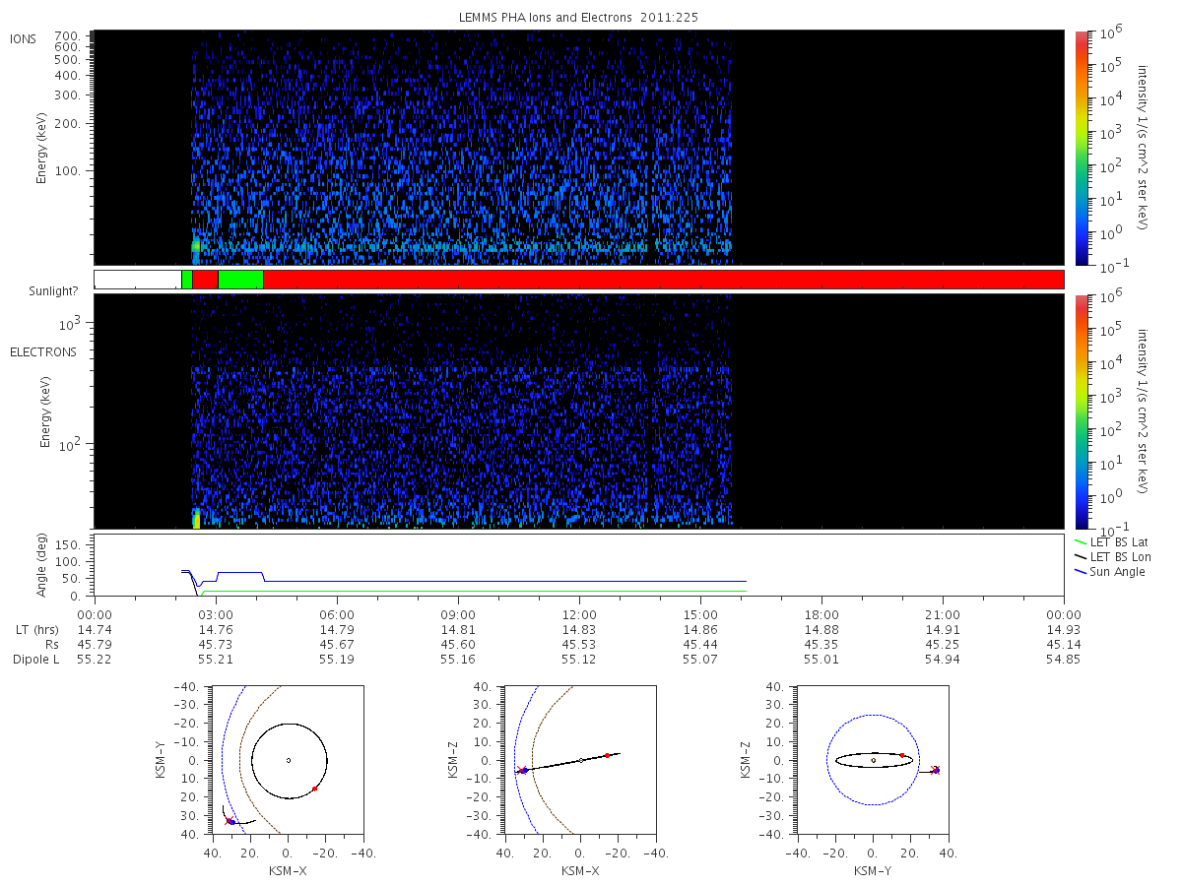
Task: Click the LT value 14.83
Action: pos(579,630)
